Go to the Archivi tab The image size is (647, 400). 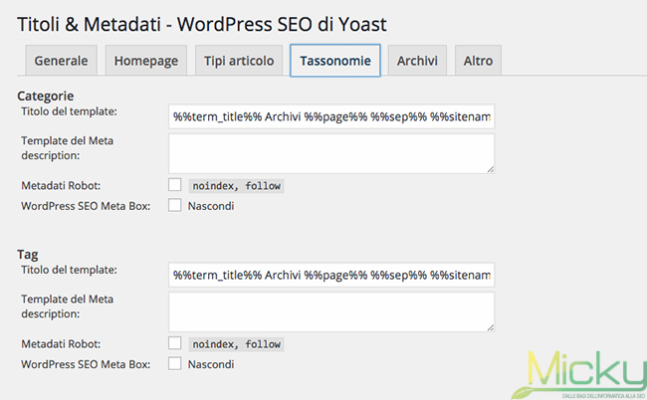click(417, 61)
